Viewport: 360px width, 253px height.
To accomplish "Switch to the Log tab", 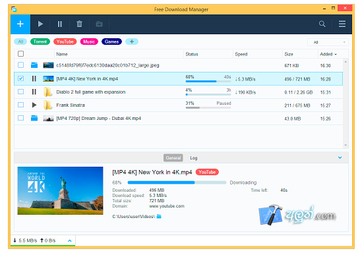I will point(194,158).
